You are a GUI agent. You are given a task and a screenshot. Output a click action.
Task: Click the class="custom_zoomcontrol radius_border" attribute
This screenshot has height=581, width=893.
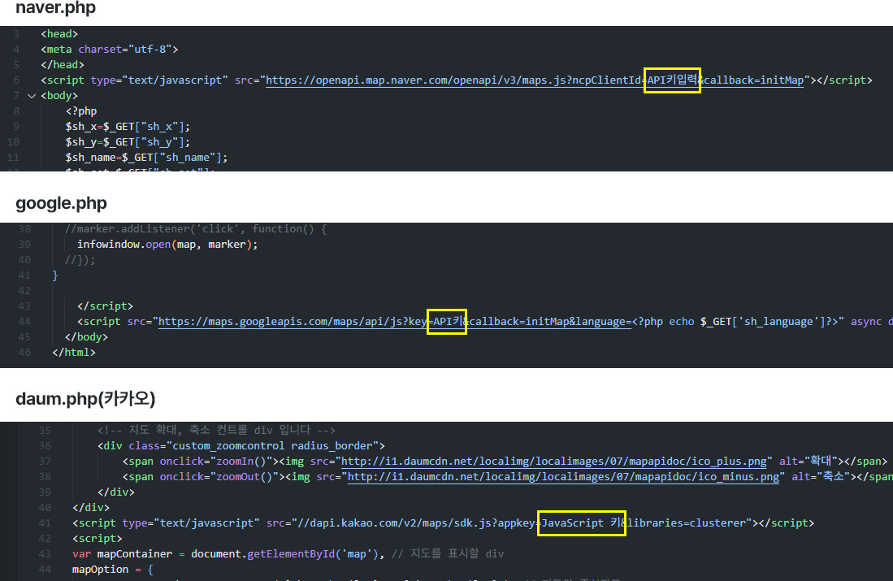[254, 446]
